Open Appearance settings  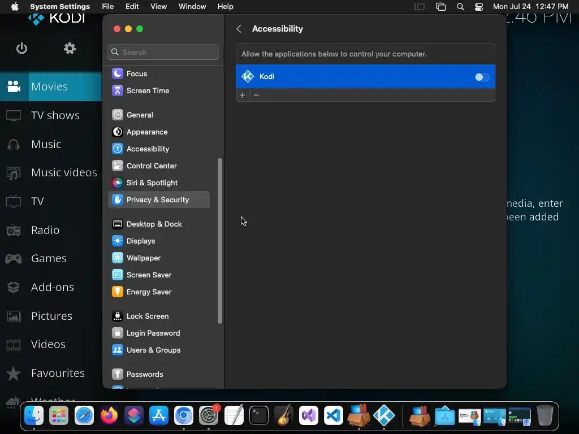159,132
